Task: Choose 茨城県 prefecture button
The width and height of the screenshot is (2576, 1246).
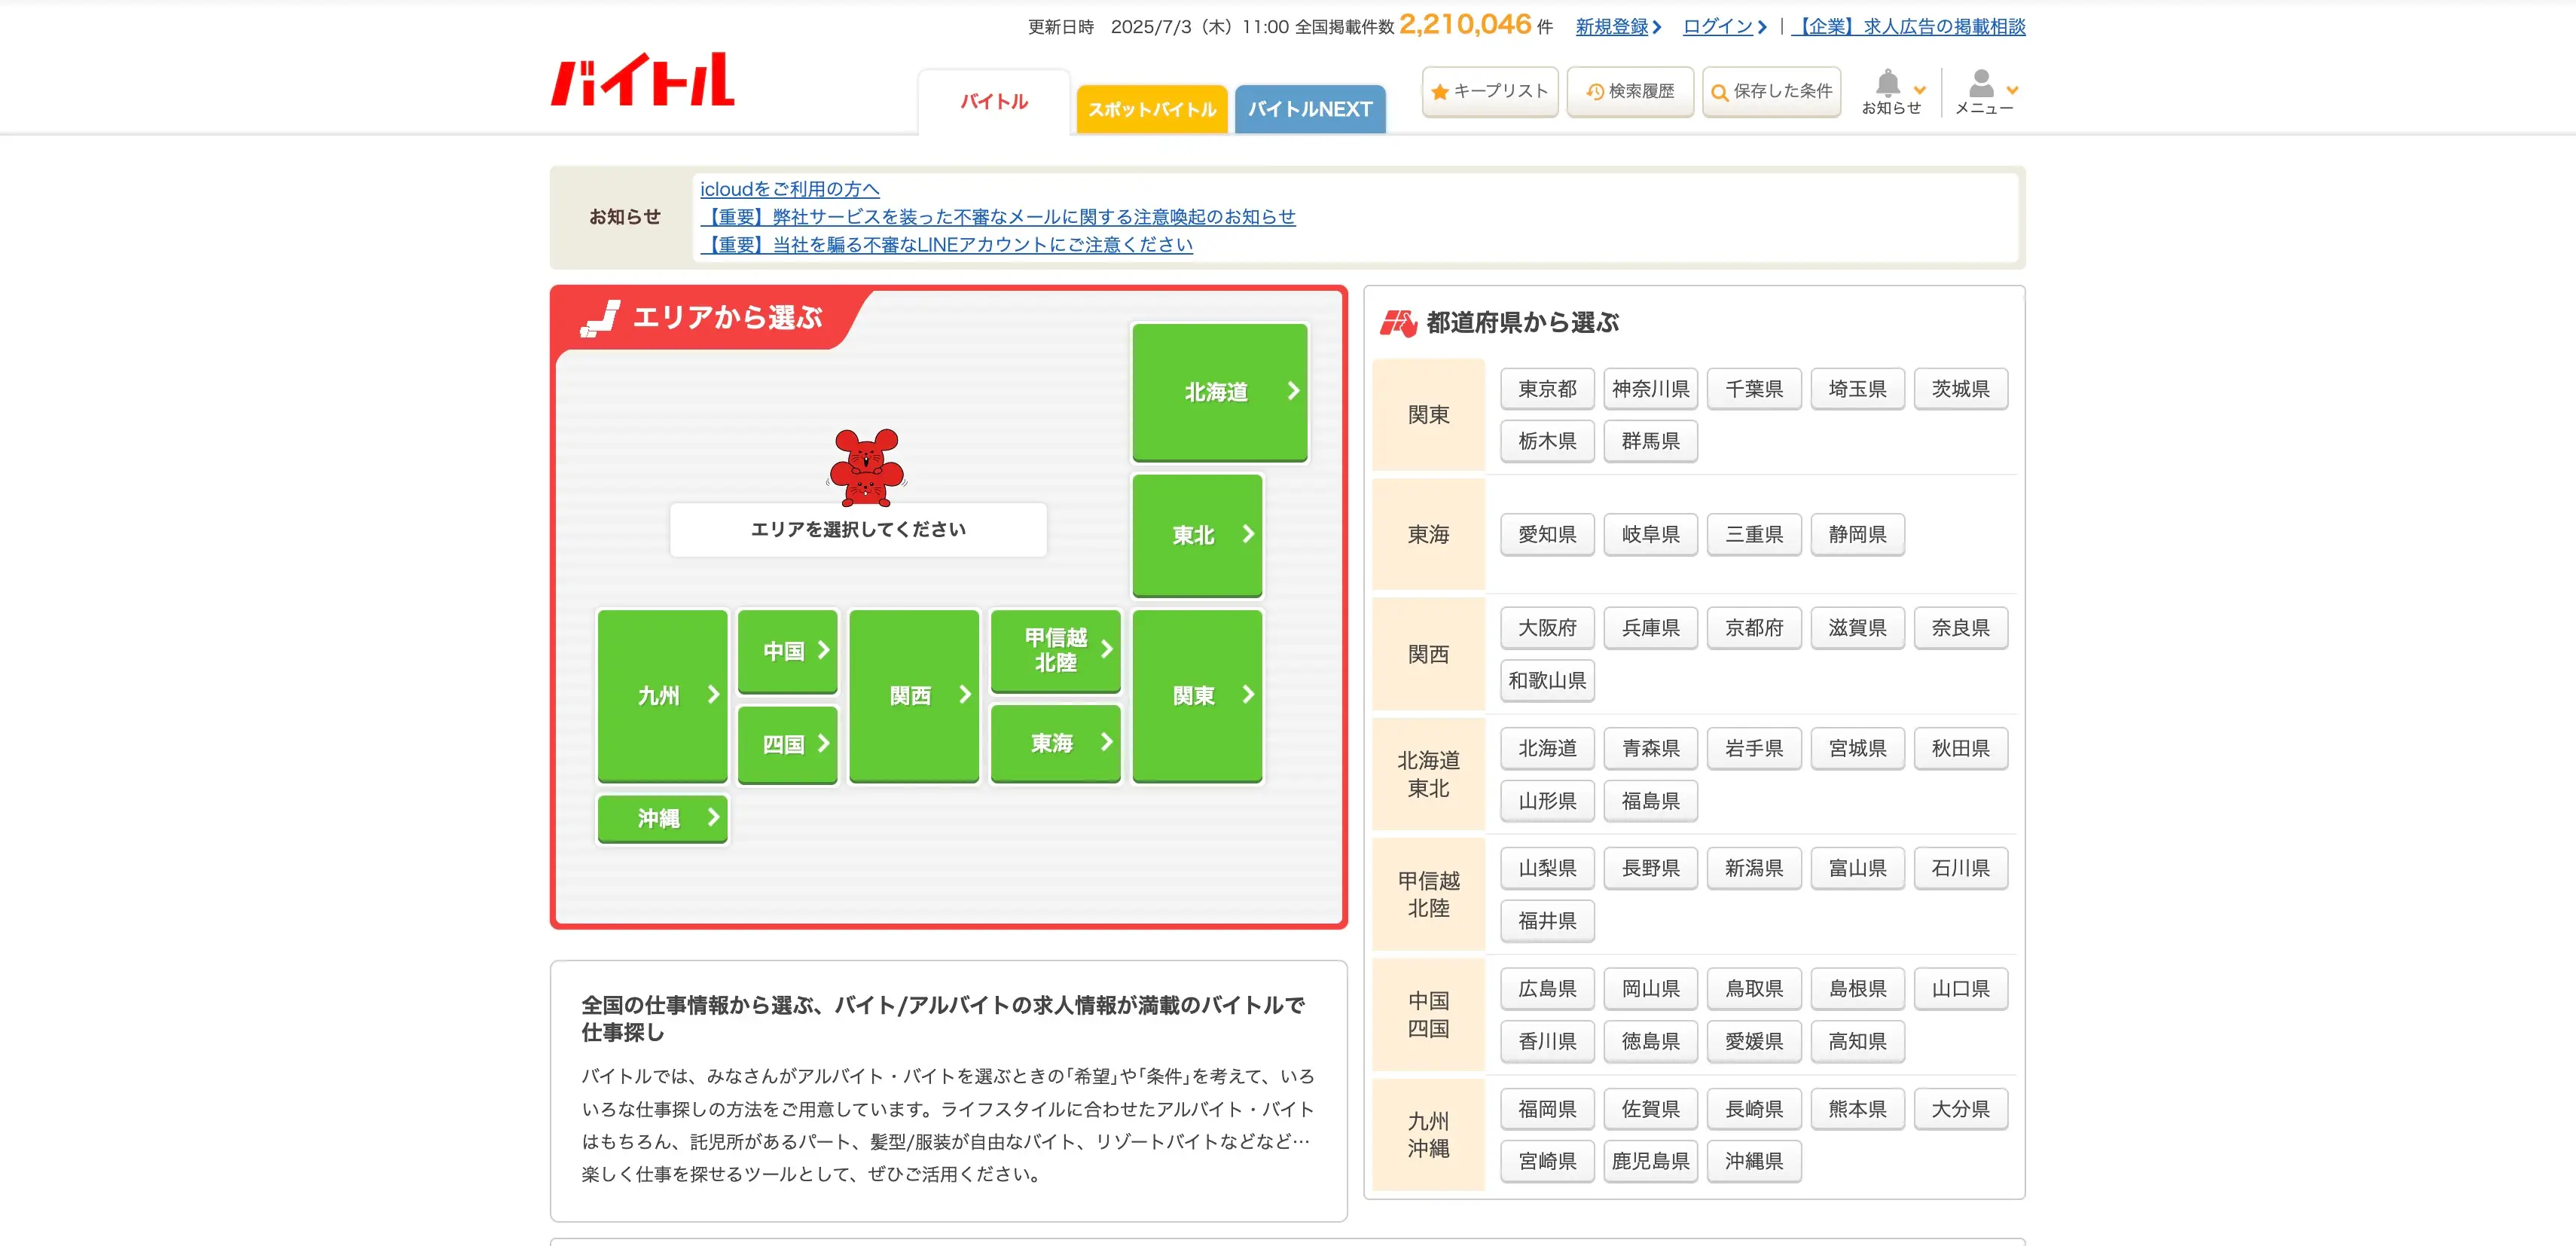Action: 1960,389
